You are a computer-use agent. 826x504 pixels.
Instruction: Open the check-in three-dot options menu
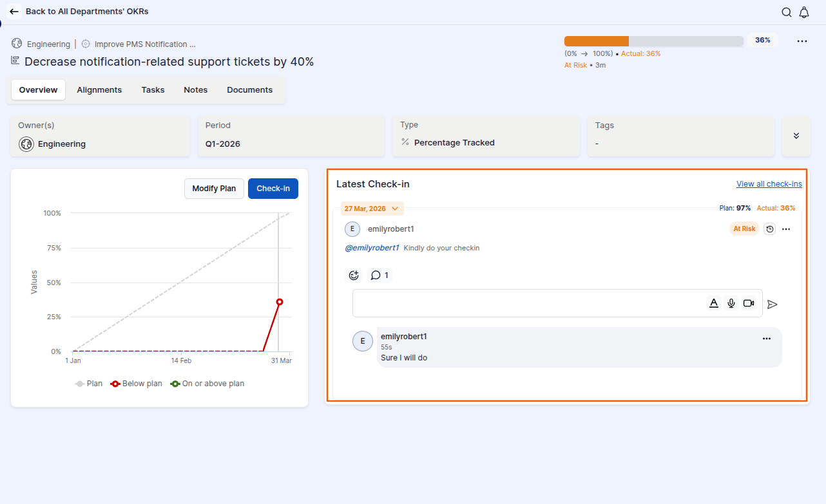tap(786, 229)
